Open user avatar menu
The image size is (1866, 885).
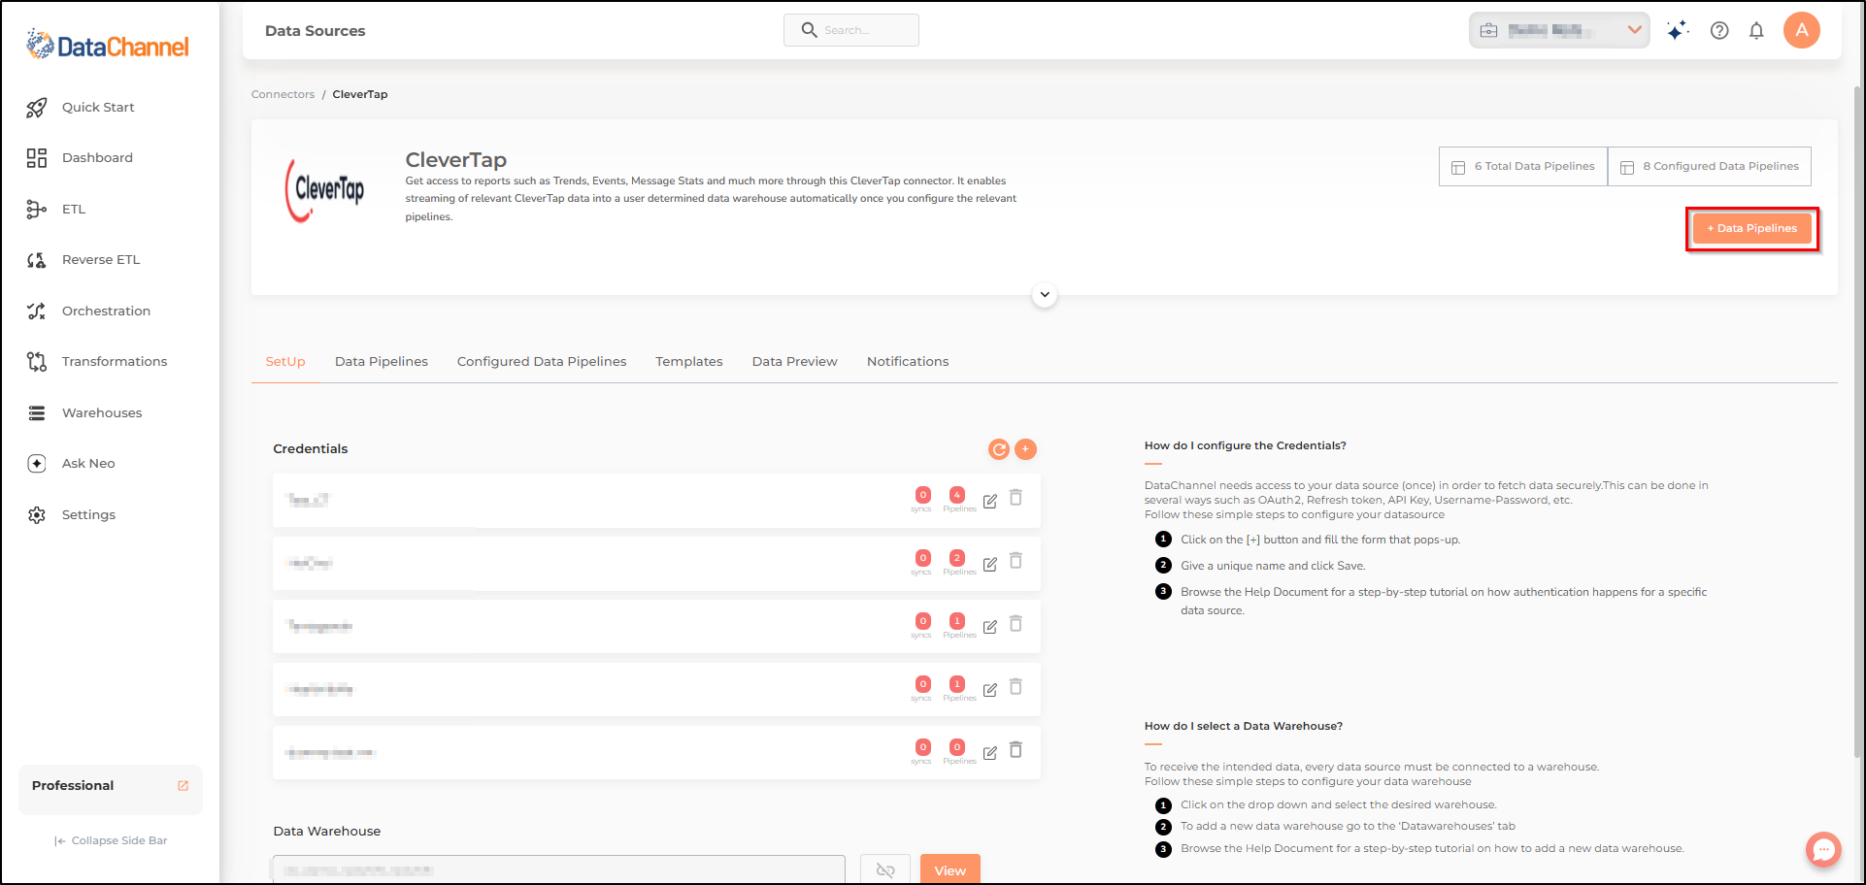tap(1802, 30)
